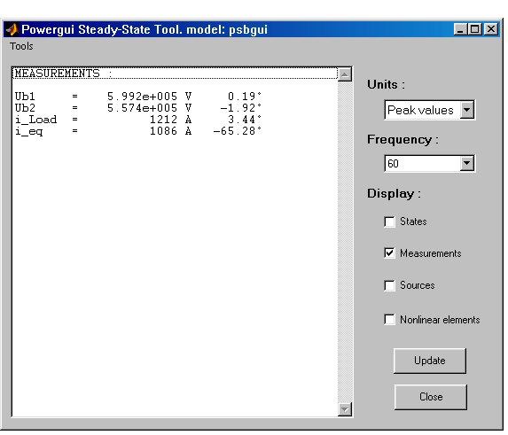Open the Units dropdown arrow
This screenshot has width=508, height=435.
467,110
